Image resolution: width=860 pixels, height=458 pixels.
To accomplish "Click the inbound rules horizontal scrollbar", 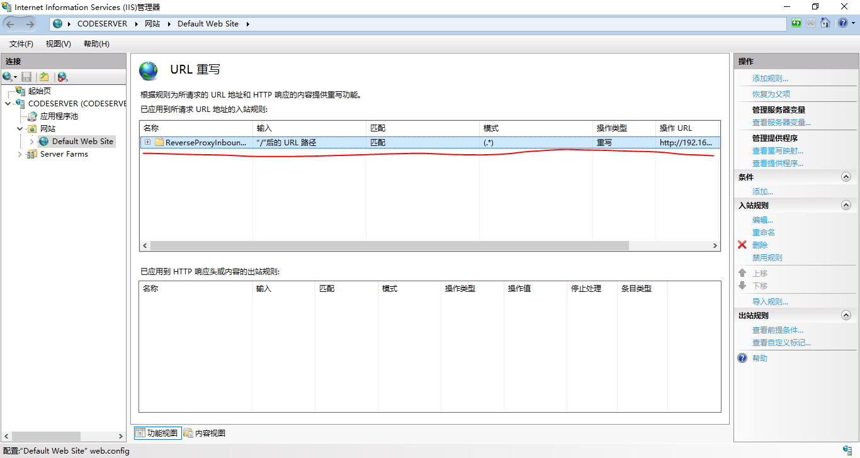I will pos(389,245).
